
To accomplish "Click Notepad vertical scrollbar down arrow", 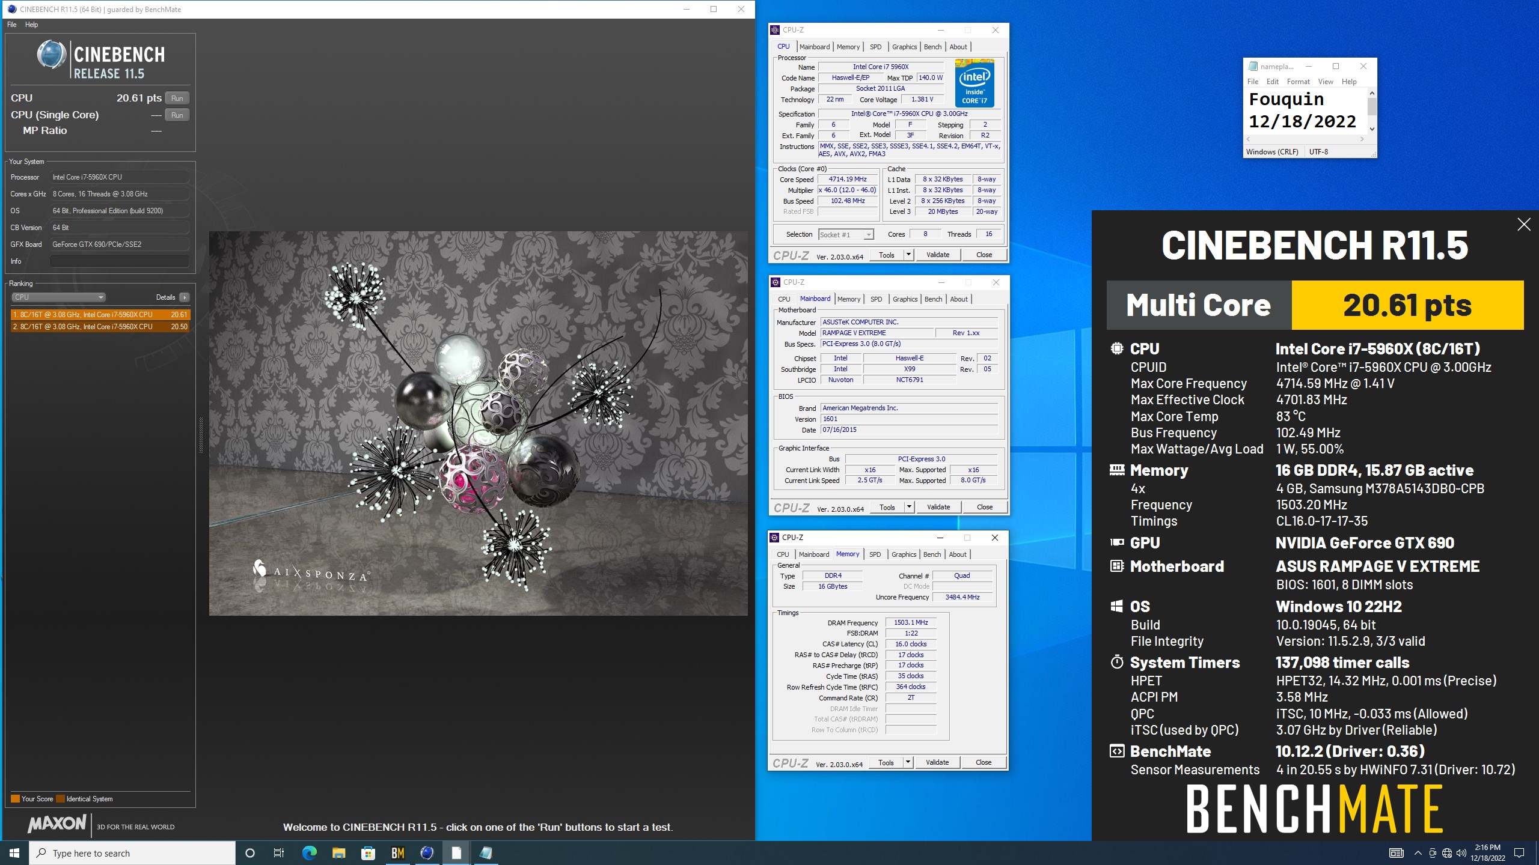I will pos(1372,129).
